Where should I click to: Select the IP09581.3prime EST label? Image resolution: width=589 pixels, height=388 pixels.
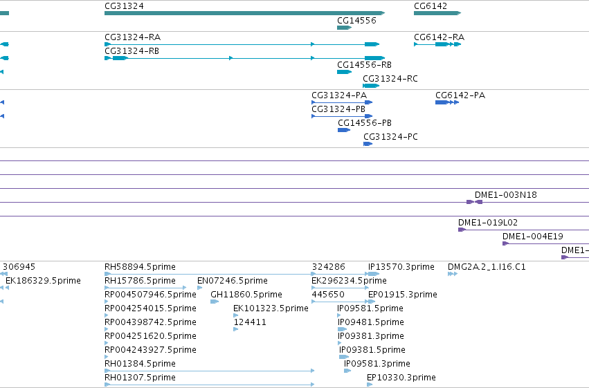click(x=377, y=364)
